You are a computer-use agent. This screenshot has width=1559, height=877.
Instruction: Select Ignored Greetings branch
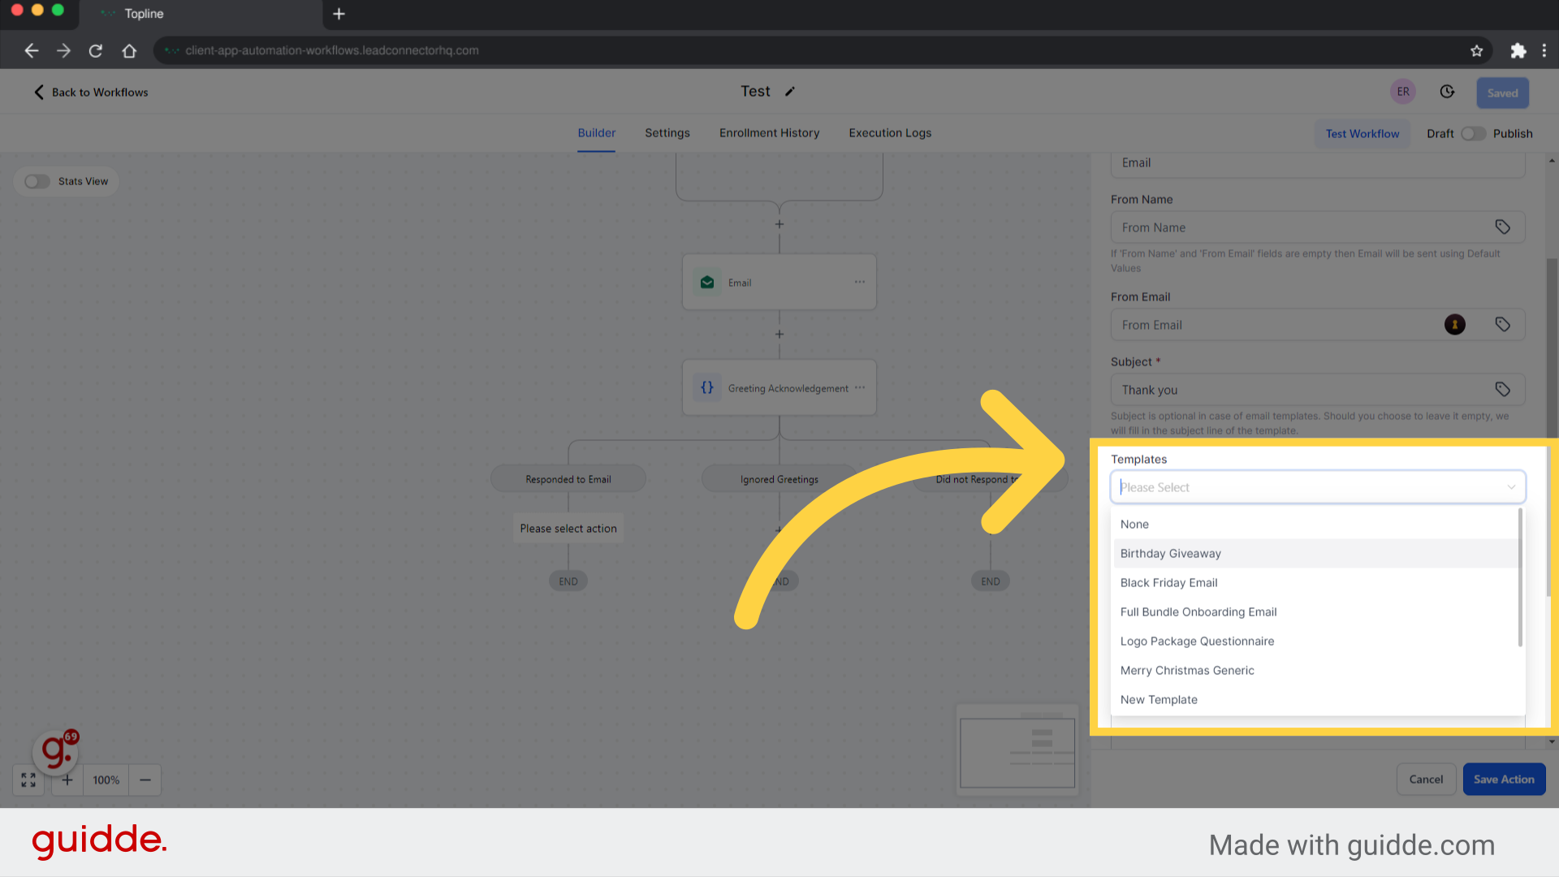pos(779,479)
